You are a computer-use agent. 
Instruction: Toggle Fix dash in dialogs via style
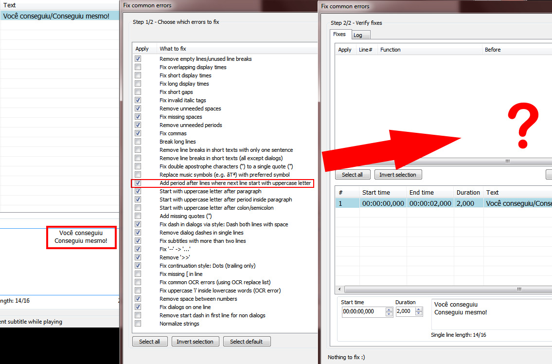coord(138,224)
